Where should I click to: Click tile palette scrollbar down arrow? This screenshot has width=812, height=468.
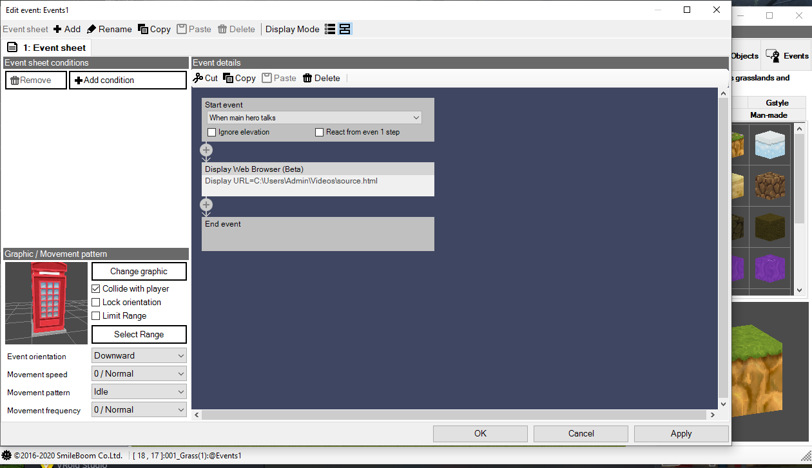[x=800, y=290]
